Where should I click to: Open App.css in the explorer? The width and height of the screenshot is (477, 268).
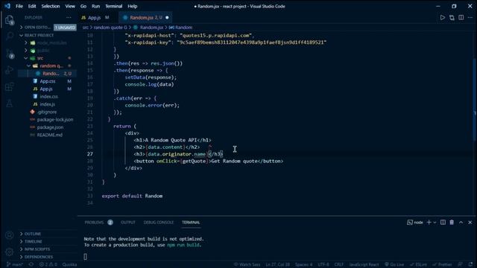coord(47,81)
